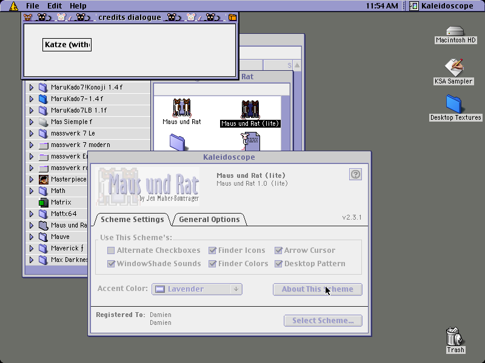Image resolution: width=485 pixels, height=363 pixels.
Task: Select the Maverick f folder icon
Action: click(x=43, y=248)
